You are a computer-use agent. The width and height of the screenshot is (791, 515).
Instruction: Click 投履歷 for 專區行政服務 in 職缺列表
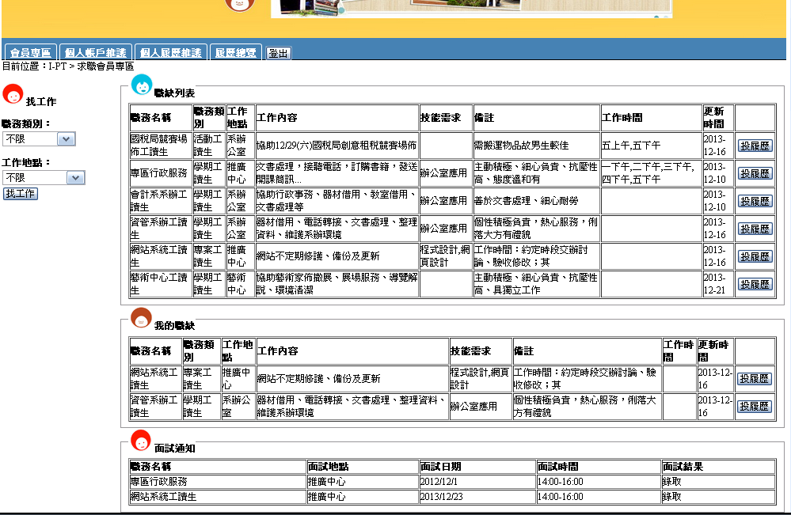click(x=755, y=173)
